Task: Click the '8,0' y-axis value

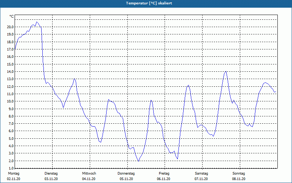Action: tap(11, 116)
